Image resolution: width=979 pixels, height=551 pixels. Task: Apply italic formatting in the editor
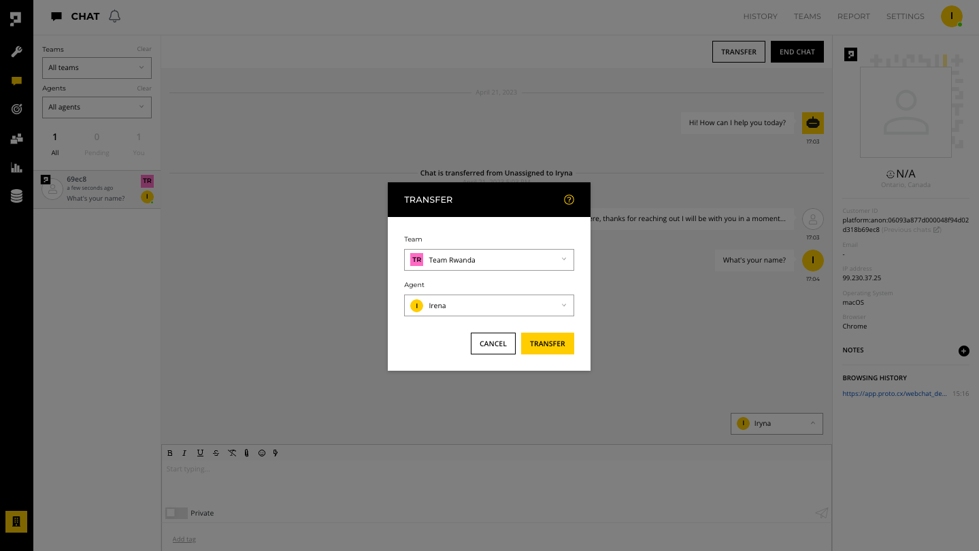tap(184, 453)
